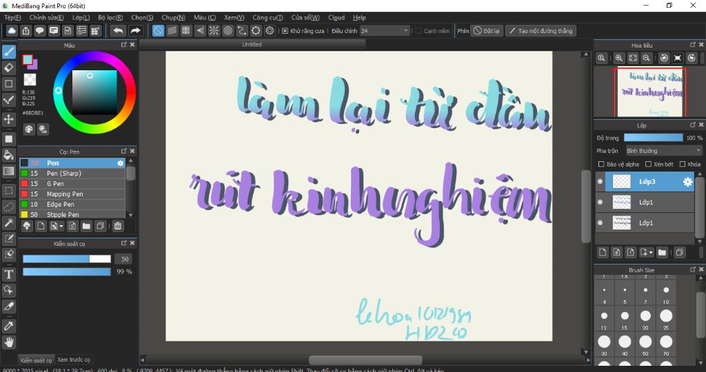Open the palette icon below color values
706x372 pixels.
pos(29,130)
